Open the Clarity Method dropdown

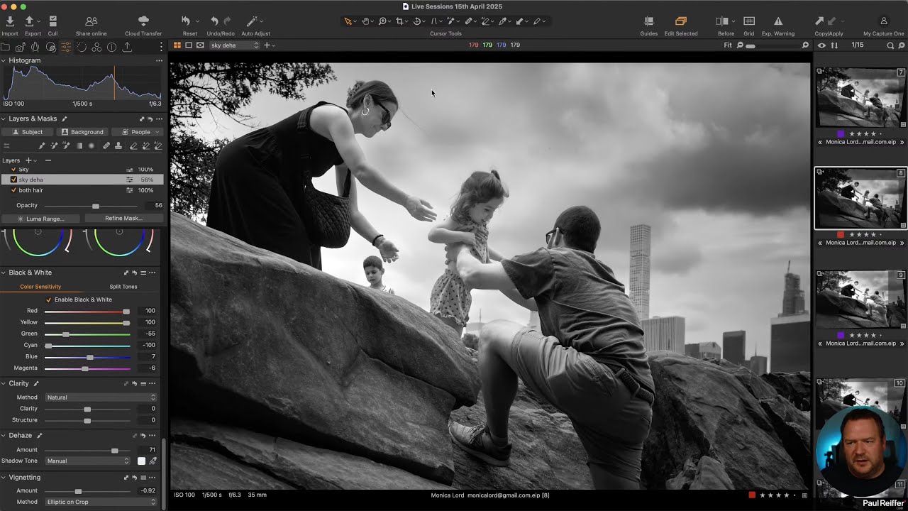(x=101, y=397)
